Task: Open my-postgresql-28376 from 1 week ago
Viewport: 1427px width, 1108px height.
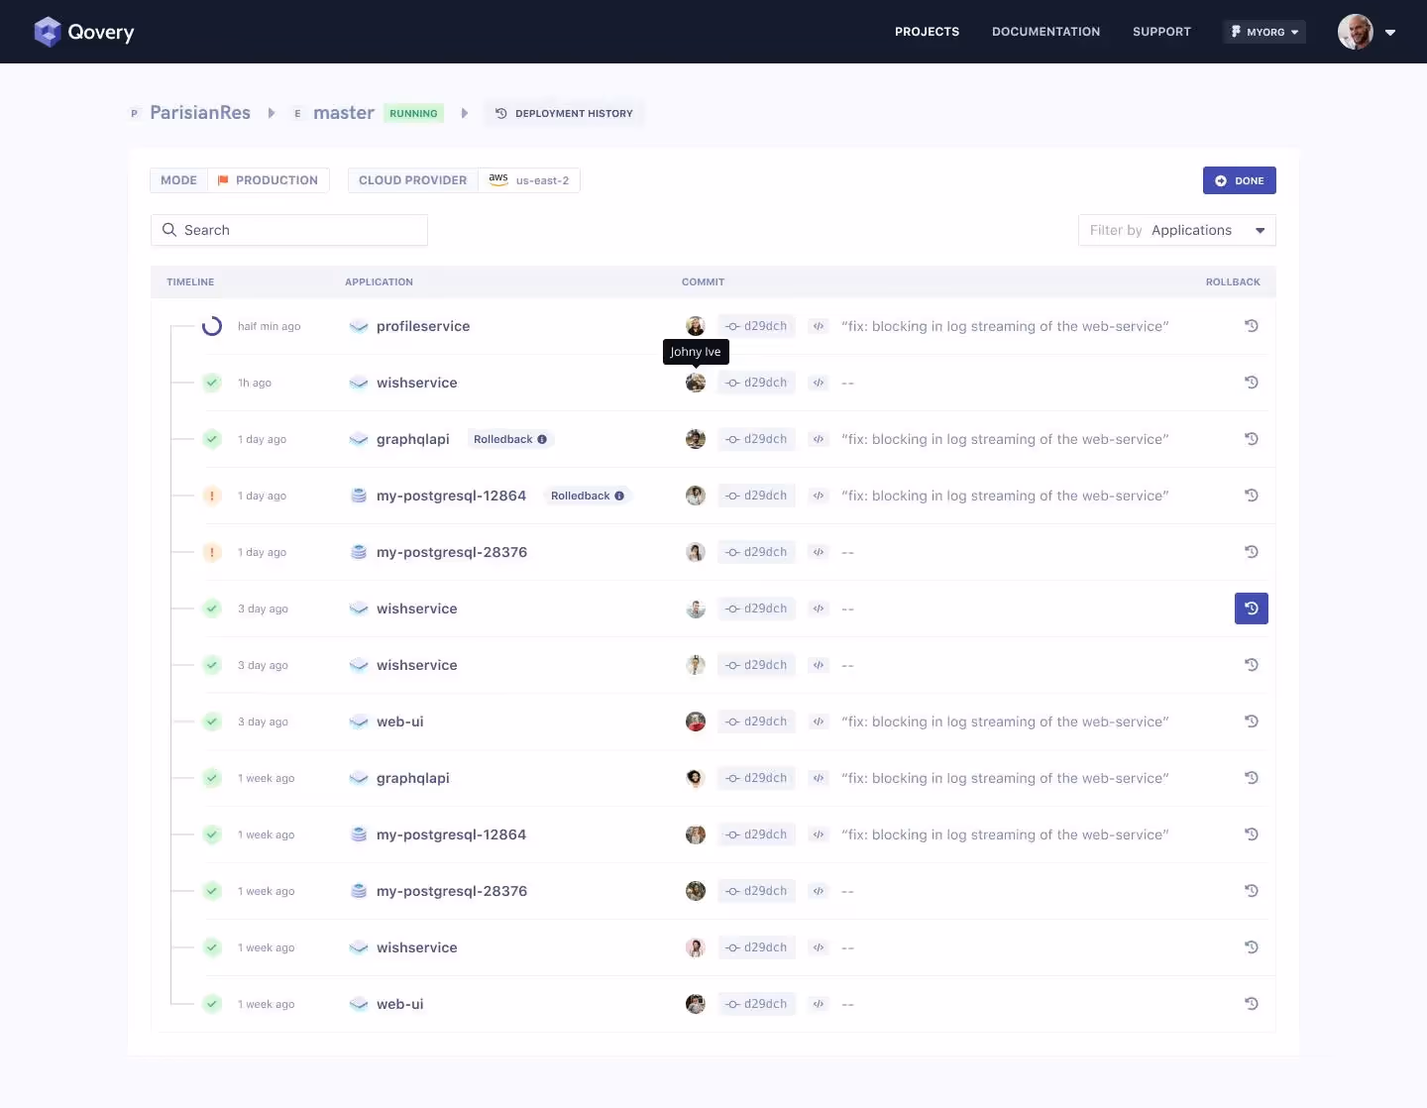Action: pyautogui.click(x=452, y=891)
